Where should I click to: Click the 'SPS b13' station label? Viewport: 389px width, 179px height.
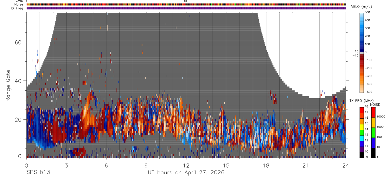coord(38,172)
